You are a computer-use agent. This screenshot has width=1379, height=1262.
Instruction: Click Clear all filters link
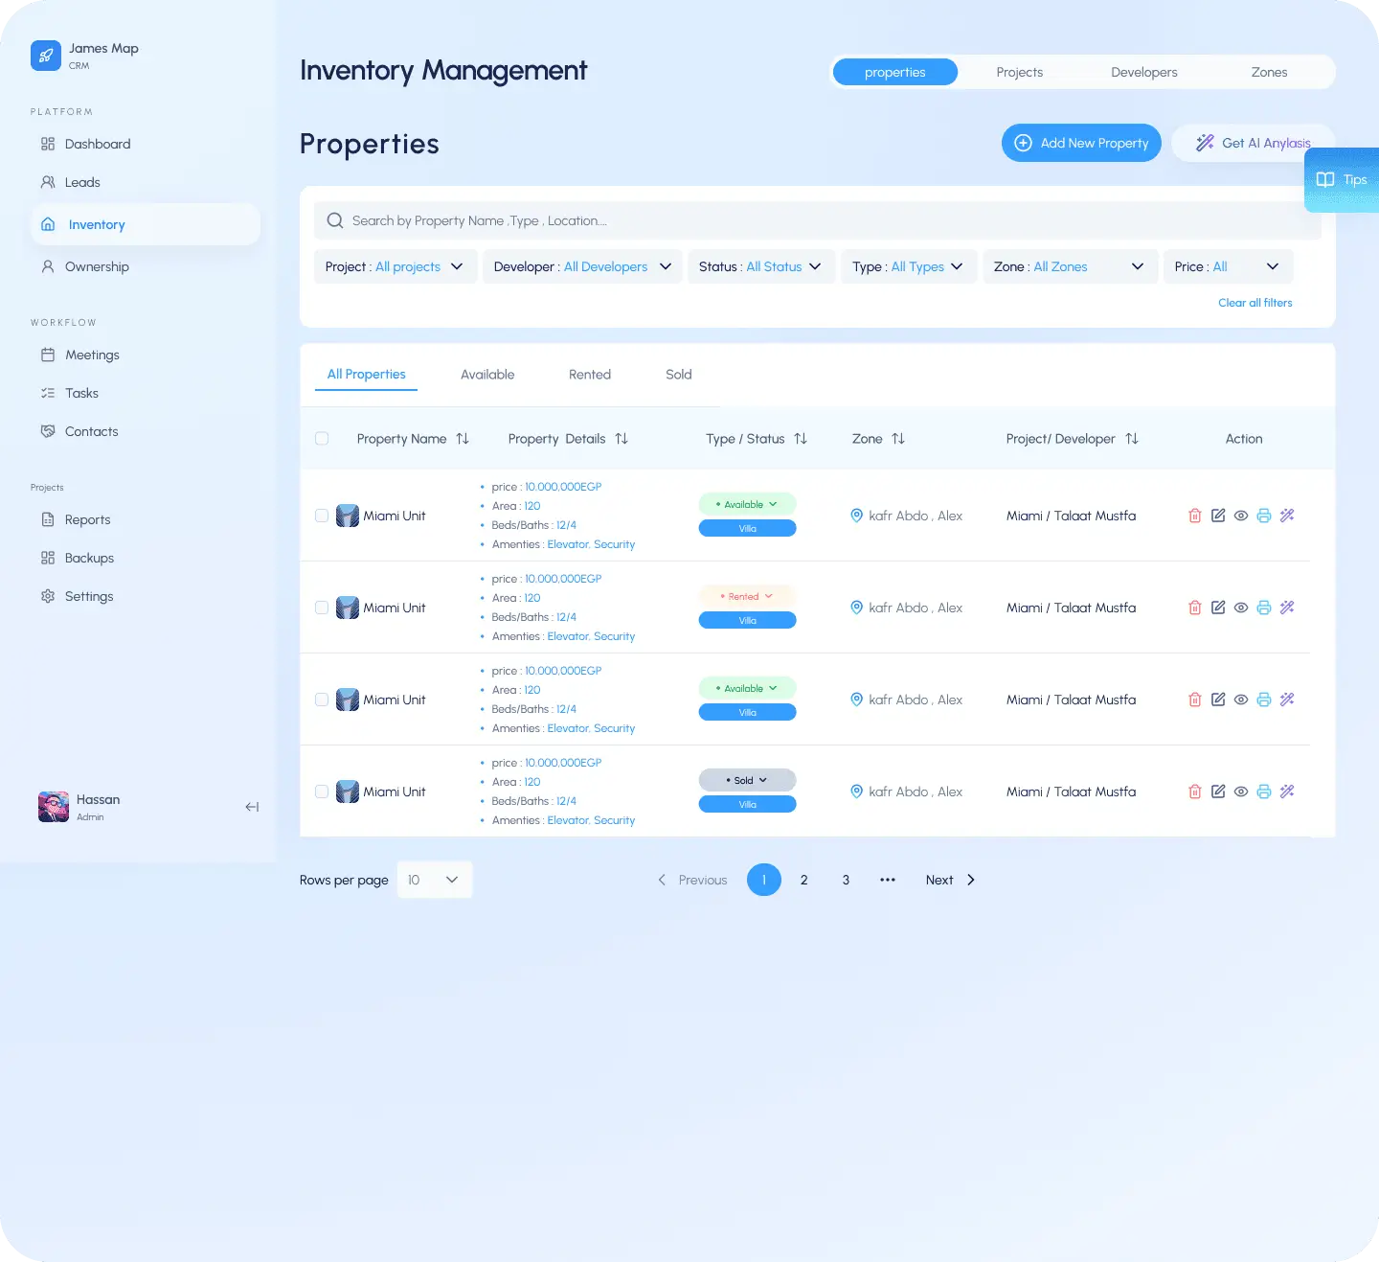[x=1255, y=302]
